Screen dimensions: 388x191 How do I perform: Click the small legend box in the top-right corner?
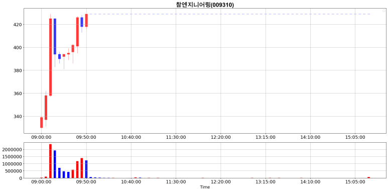(384, 11)
